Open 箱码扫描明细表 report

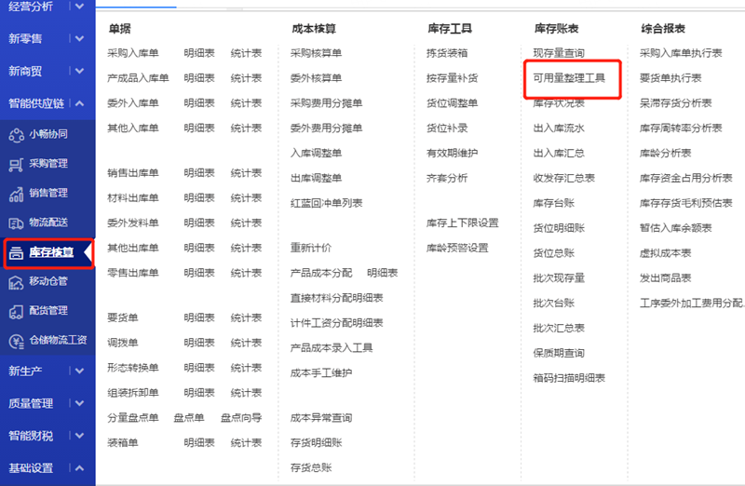569,378
